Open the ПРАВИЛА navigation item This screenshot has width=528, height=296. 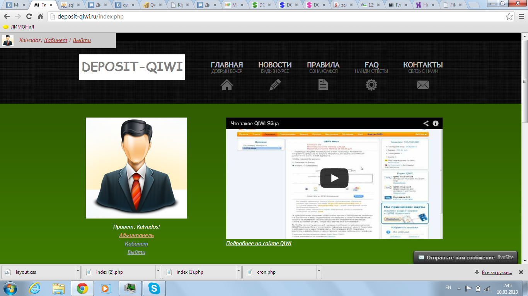tap(323, 67)
